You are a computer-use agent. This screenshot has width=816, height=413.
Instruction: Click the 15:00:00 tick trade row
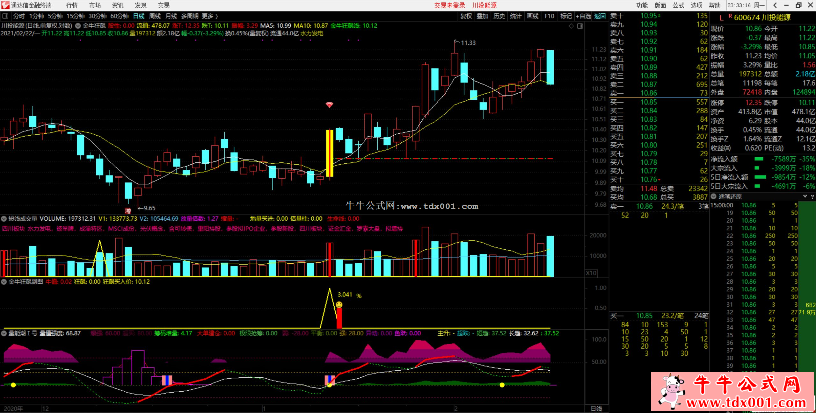coord(754,205)
